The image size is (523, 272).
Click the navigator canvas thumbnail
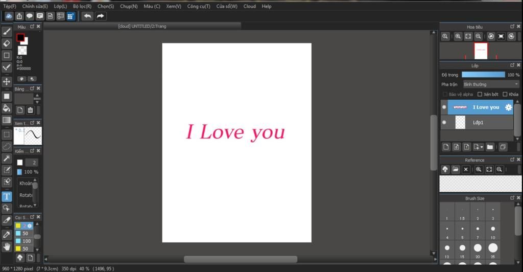click(x=481, y=51)
